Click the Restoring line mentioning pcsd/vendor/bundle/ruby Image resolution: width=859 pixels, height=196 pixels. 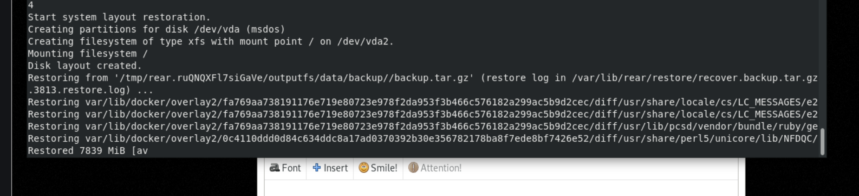[x=423, y=126]
